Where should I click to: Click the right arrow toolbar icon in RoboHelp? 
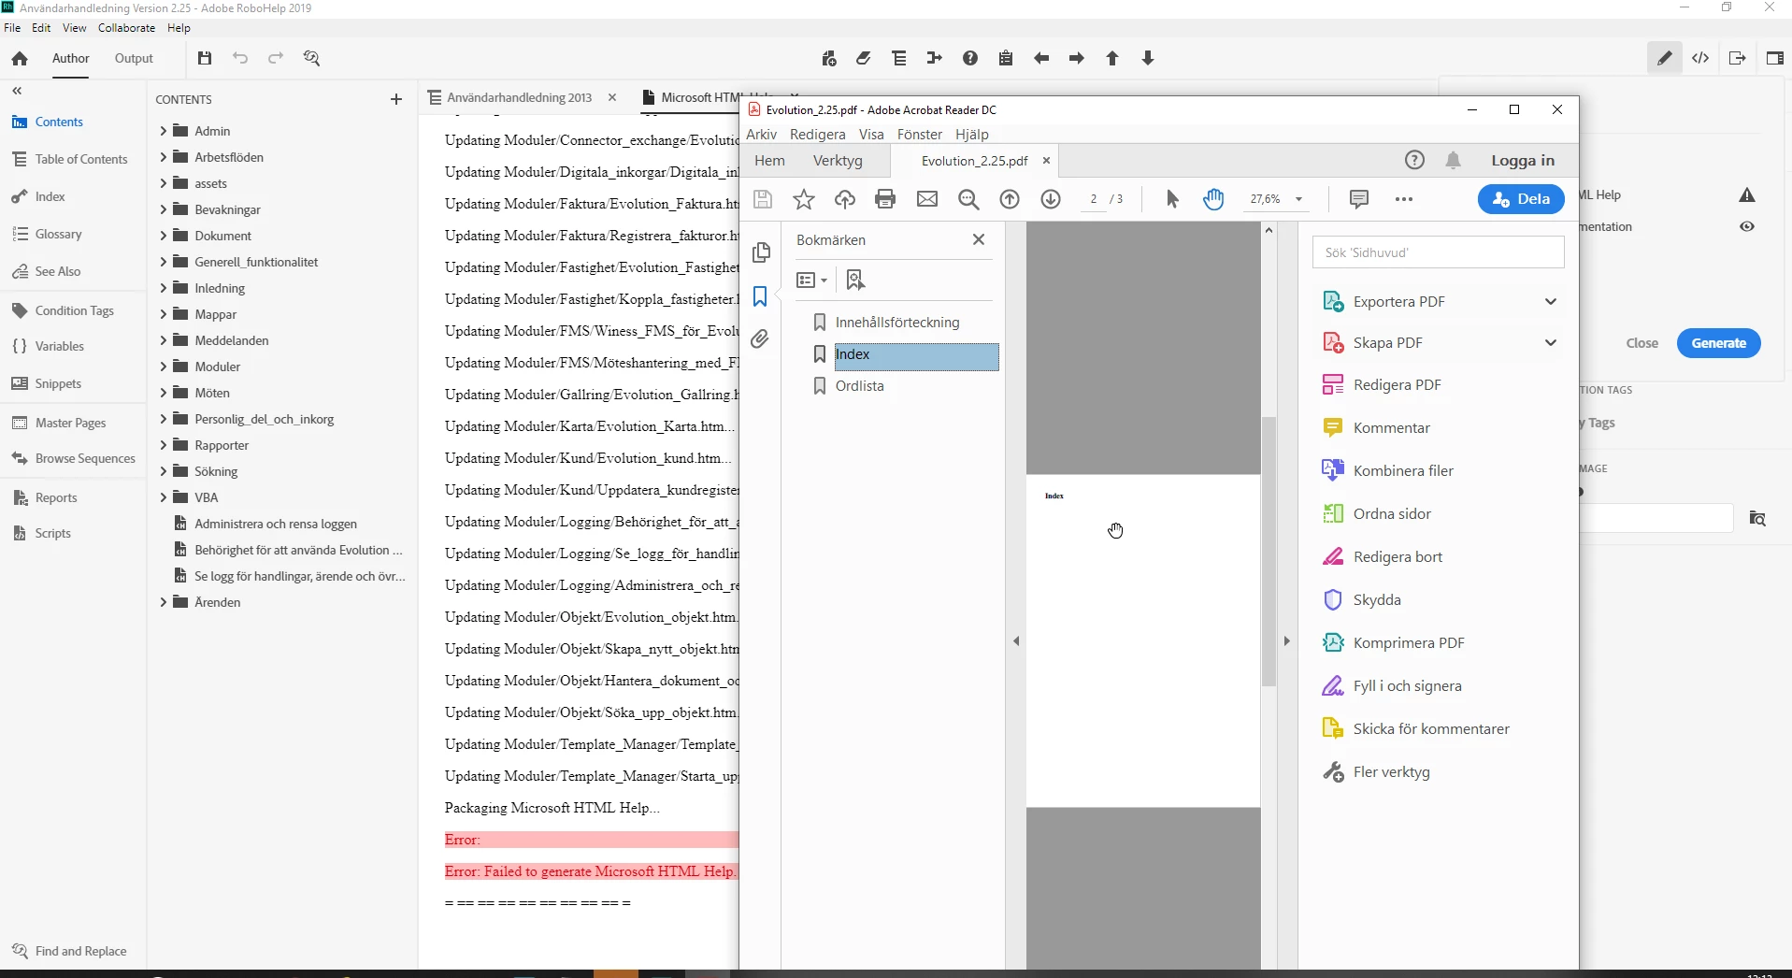[1077, 58]
